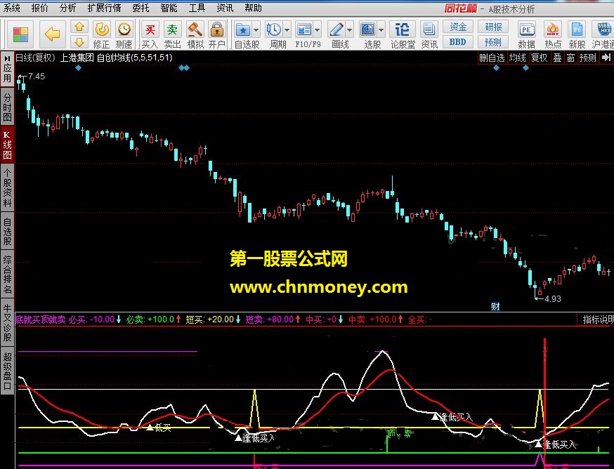Click the yellow up arrow icon
Viewport: 614px width, 469px height.
[79, 27]
